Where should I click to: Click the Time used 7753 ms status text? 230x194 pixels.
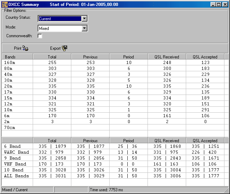[x=106, y=190]
